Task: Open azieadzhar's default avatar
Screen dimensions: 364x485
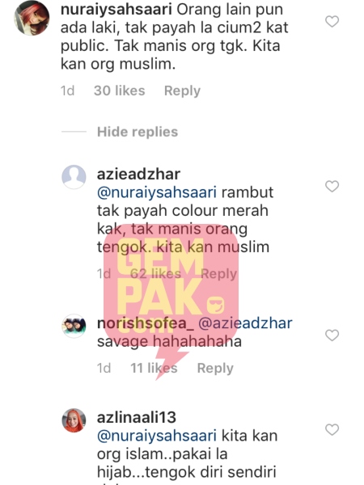Action: point(74,177)
